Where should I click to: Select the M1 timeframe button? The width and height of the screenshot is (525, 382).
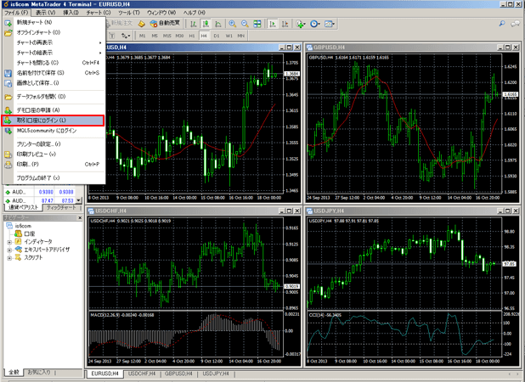point(143,36)
